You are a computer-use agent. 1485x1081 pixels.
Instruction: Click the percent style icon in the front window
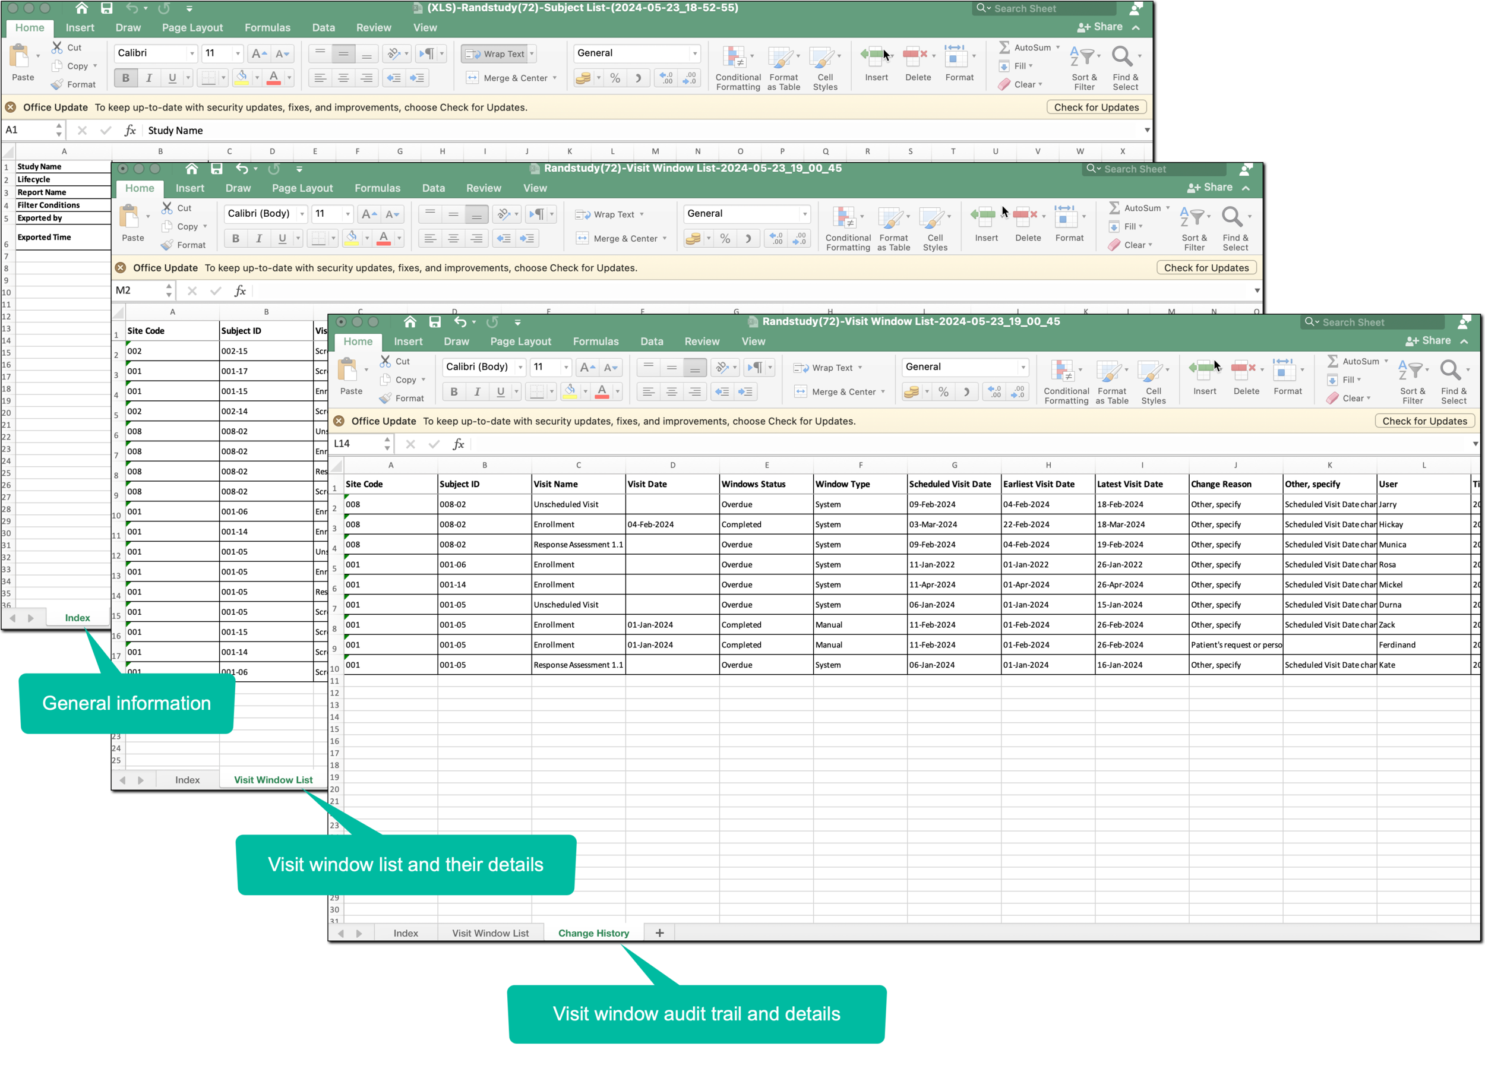coord(943,391)
